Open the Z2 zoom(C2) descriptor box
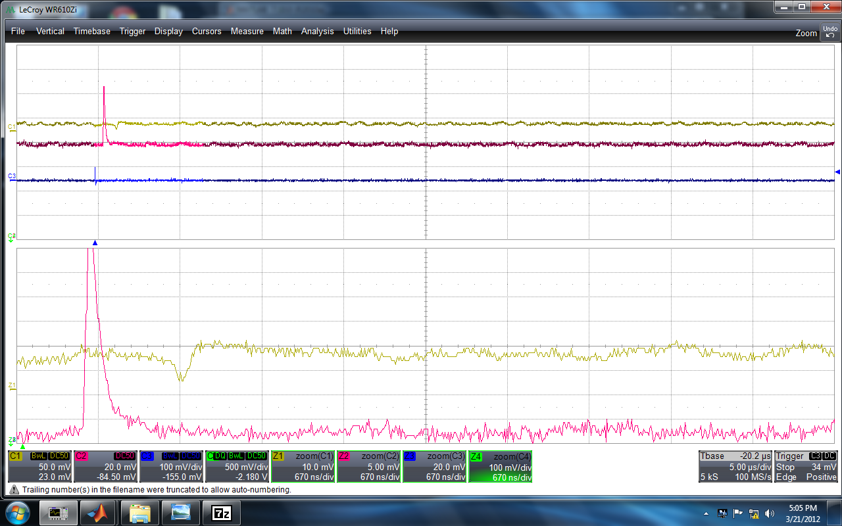Viewport: 842px width, 526px height. [x=368, y=466]
